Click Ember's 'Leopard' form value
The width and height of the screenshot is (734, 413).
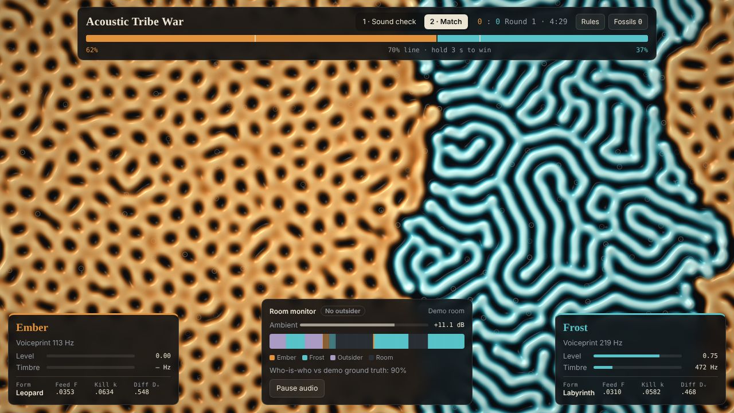pos(30,393)
